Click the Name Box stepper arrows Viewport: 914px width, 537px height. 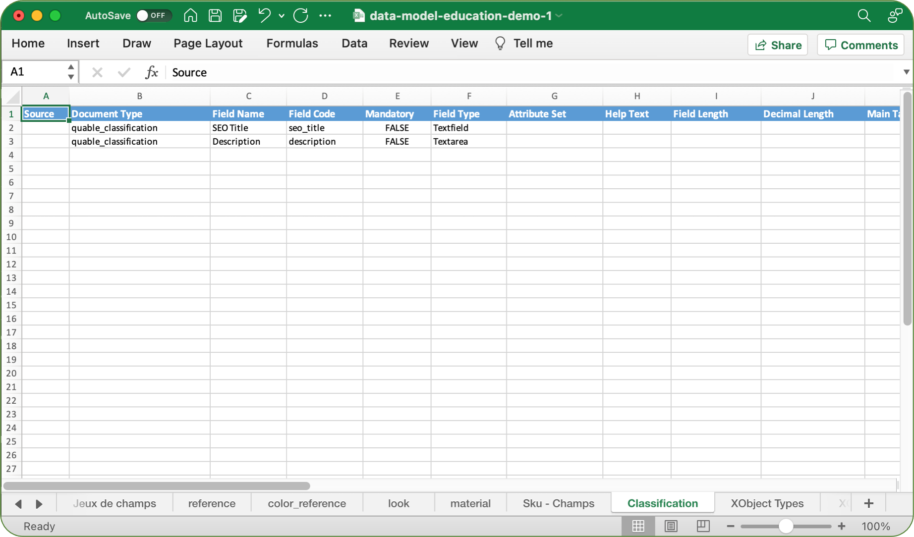71,72
